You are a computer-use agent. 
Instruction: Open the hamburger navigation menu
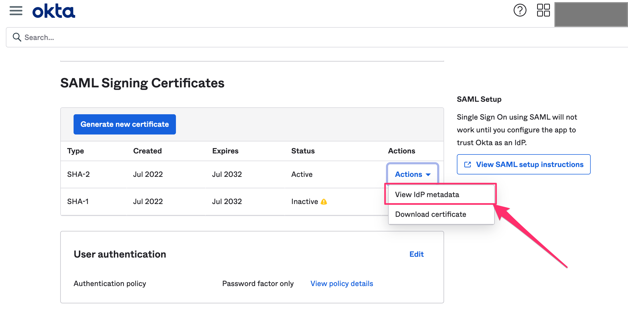point(16,11)
